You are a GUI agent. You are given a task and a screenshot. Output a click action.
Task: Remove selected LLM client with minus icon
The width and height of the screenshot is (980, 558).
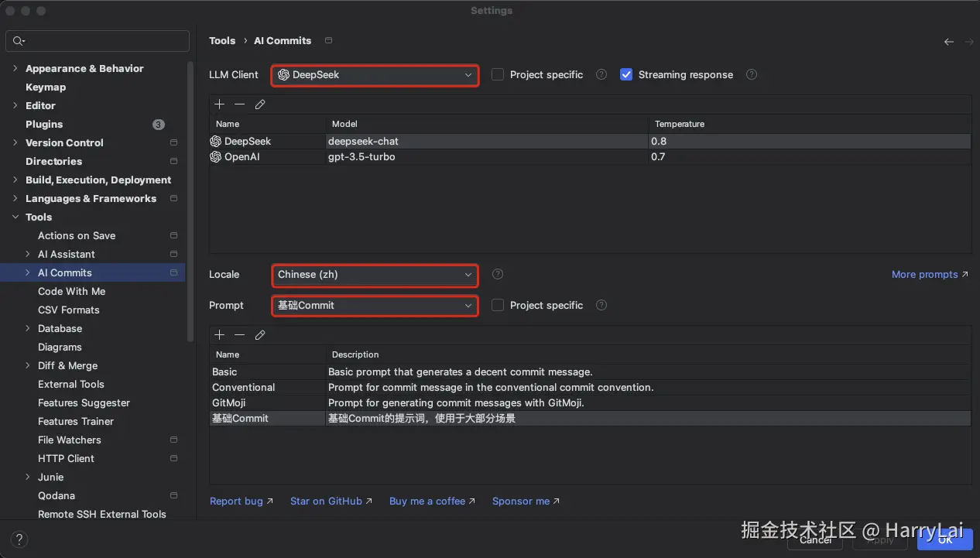(240, 104)
